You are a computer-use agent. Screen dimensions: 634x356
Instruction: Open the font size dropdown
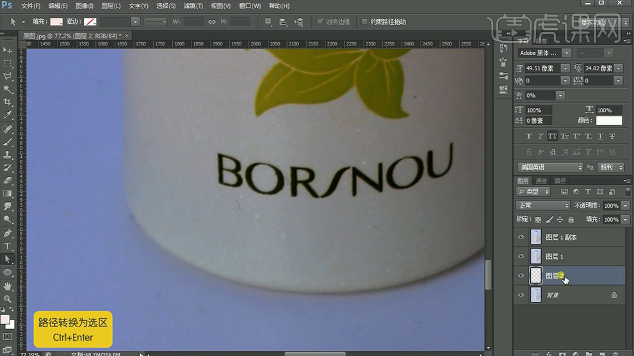point(565,68)
